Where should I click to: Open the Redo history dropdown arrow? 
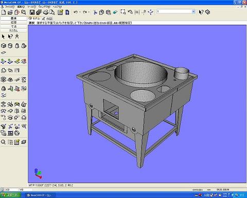click(x=89, y=12)
